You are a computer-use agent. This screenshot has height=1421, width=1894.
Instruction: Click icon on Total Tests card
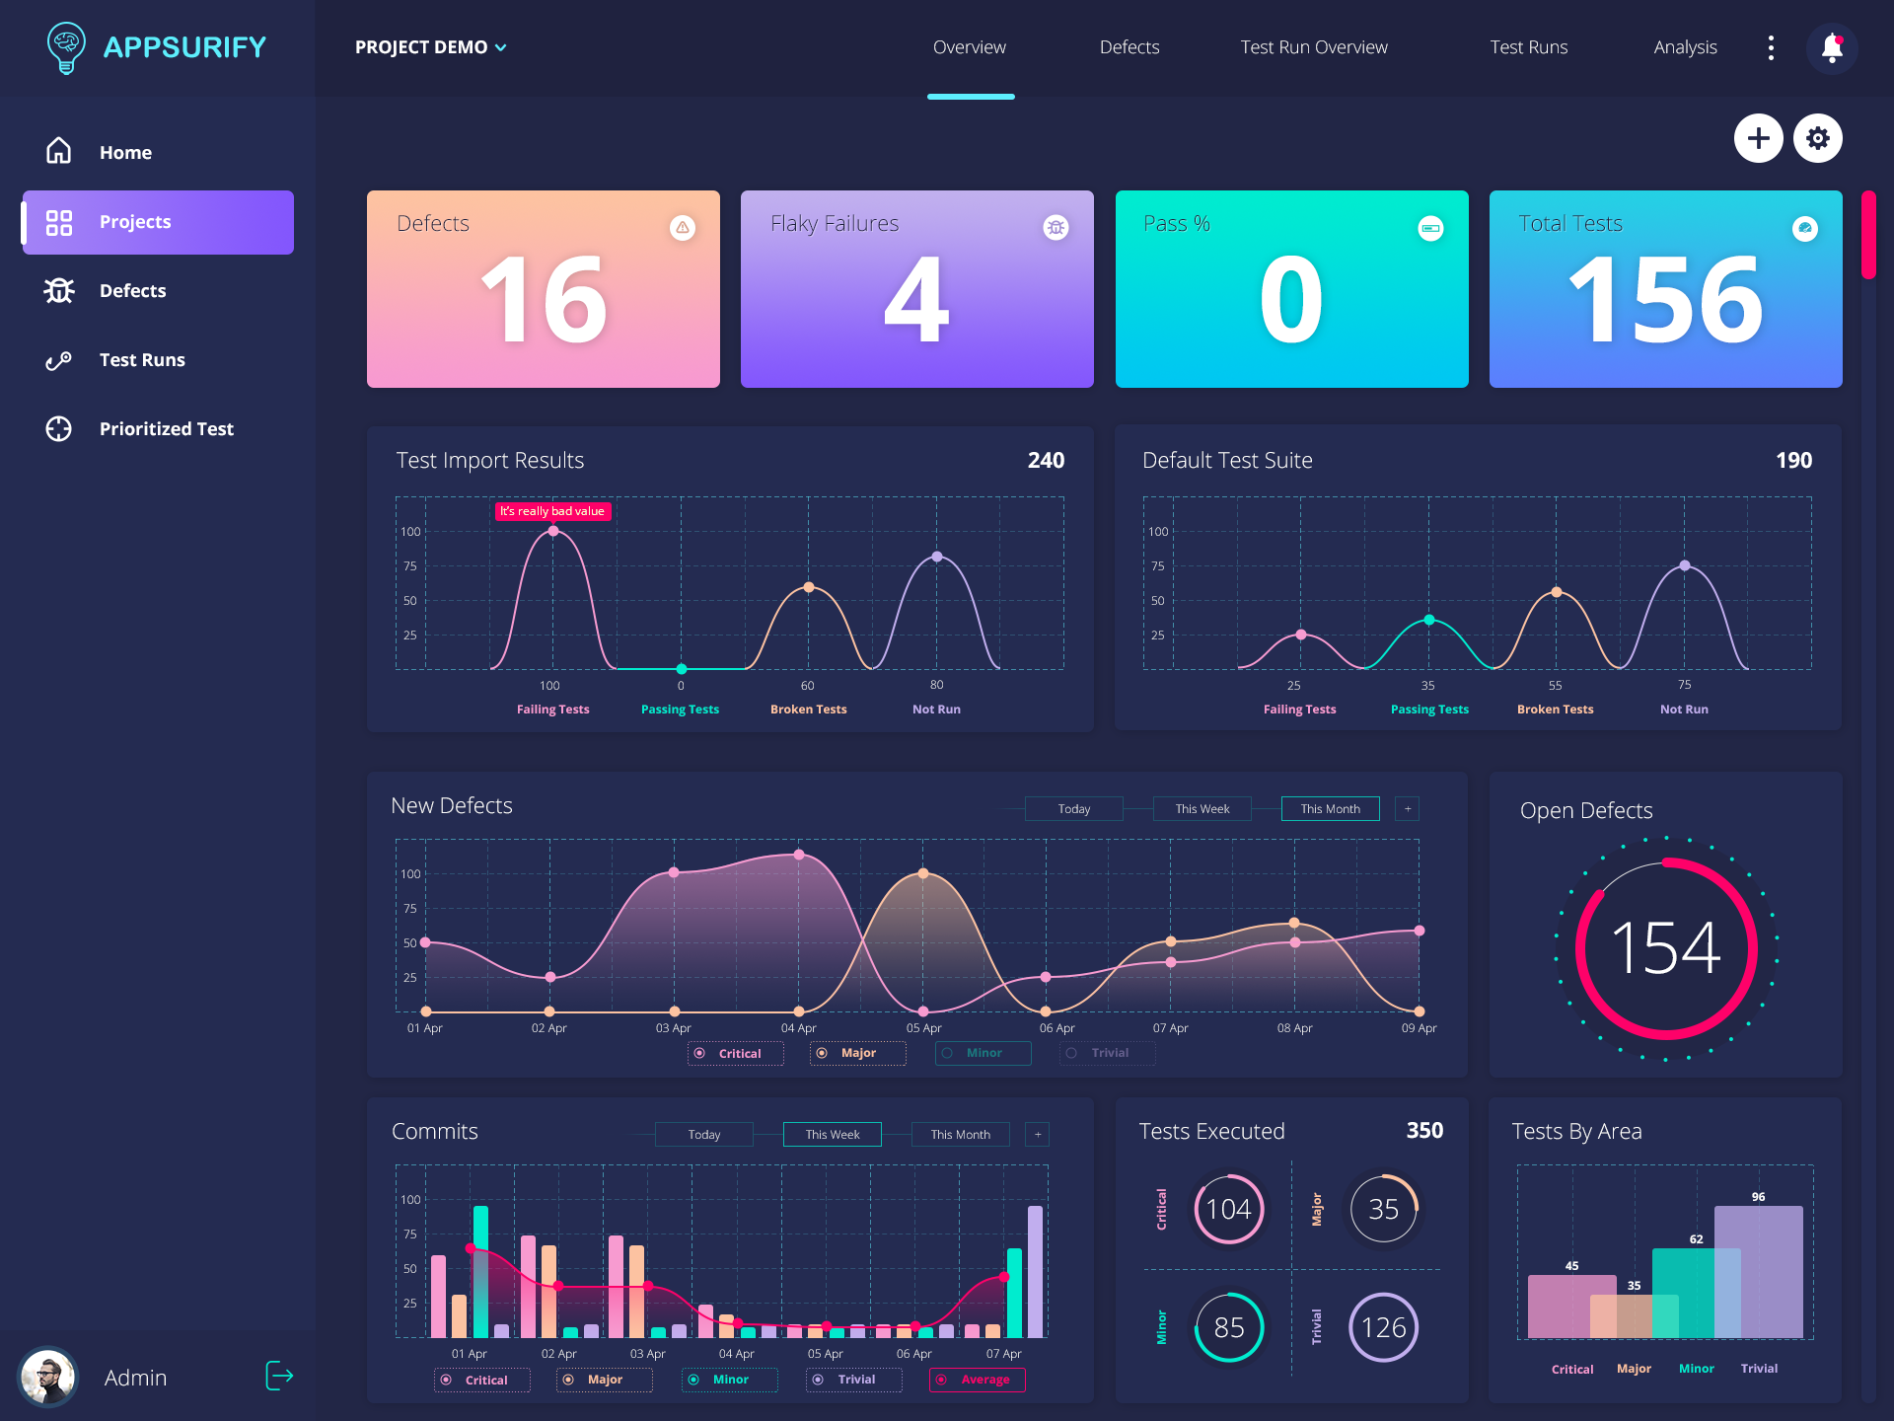1804,228
